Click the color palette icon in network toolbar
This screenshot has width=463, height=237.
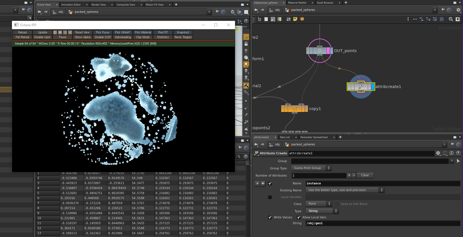[x=279, y=19]
